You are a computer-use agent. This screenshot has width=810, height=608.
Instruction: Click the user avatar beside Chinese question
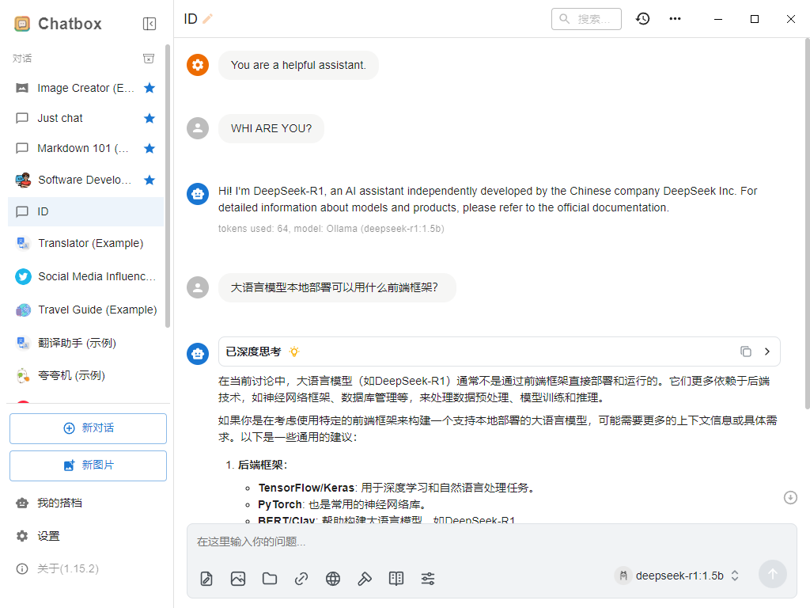(x=198, y=287)
